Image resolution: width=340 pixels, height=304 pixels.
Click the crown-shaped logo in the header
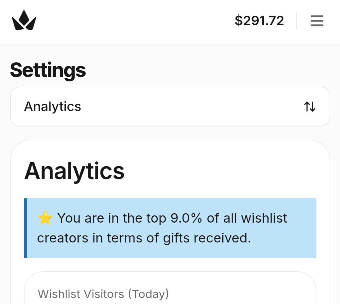coord(24,21)
